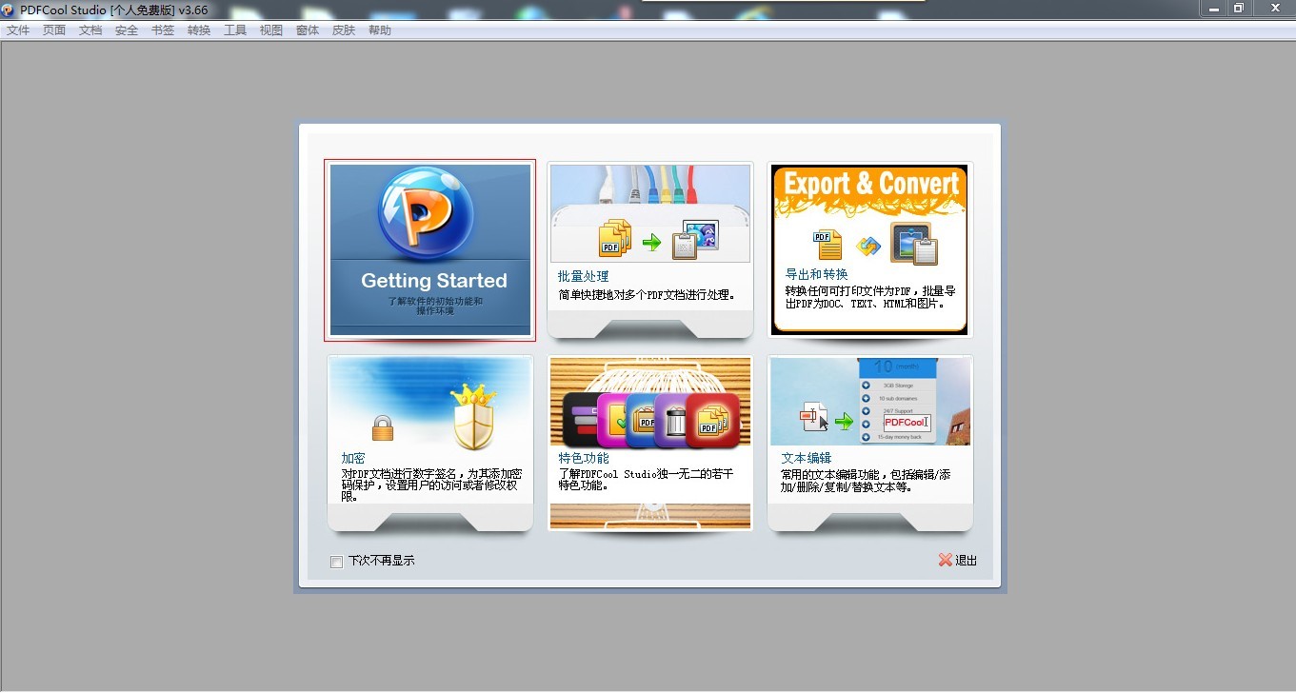1296x693 pixels.
Task: Click the 文本编辑 title link
Action: 807,458
